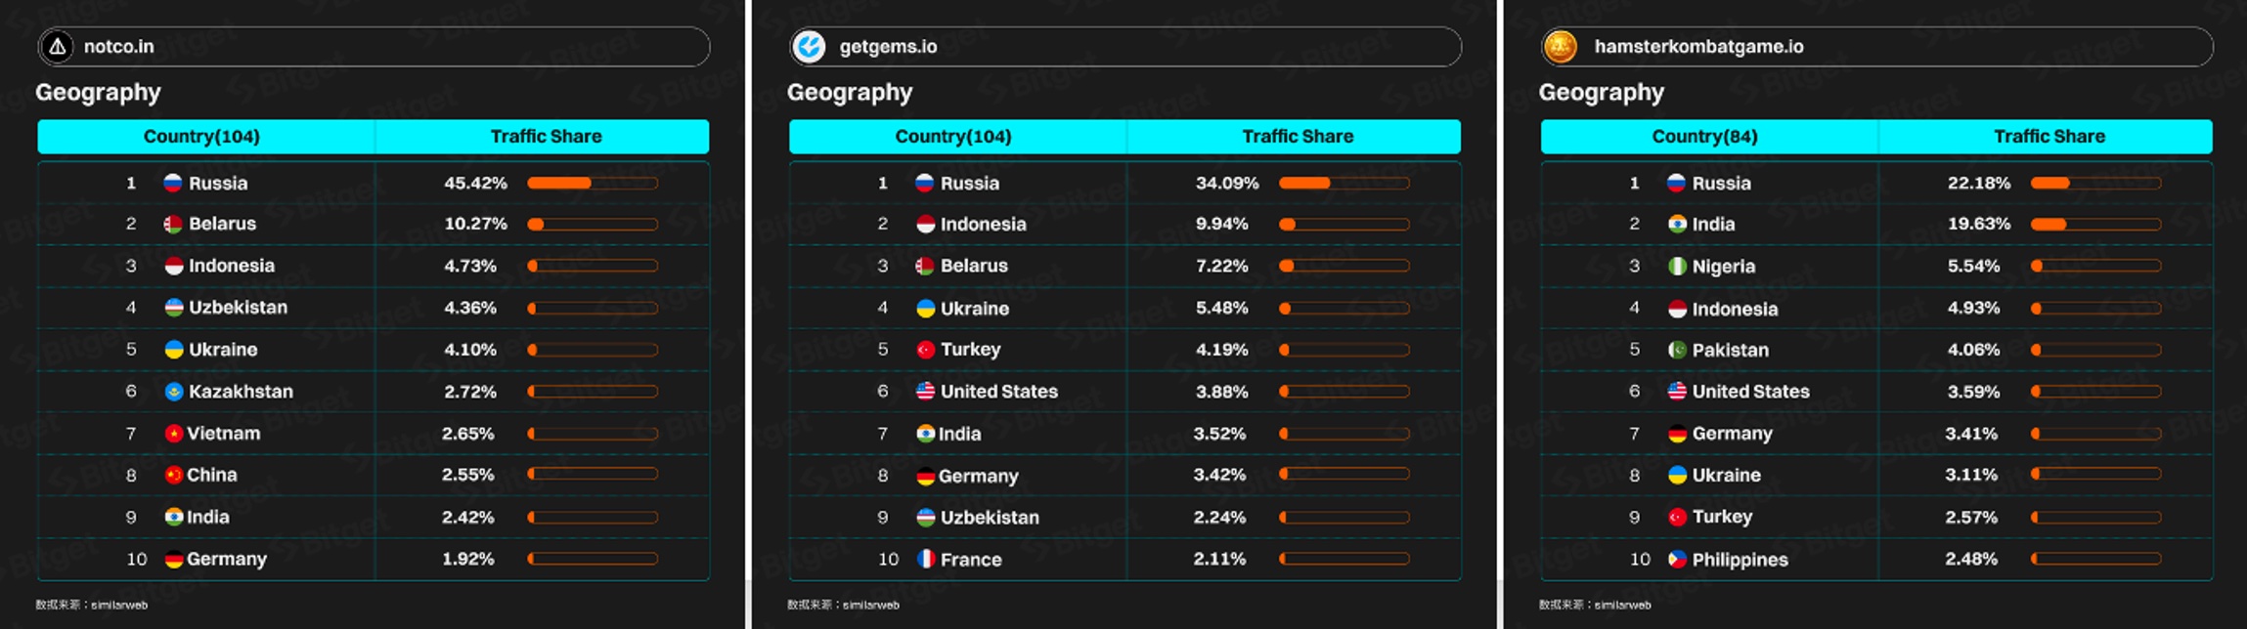Click Country(104) header under notco.in
2247x629 pixels.
[201, 137]
